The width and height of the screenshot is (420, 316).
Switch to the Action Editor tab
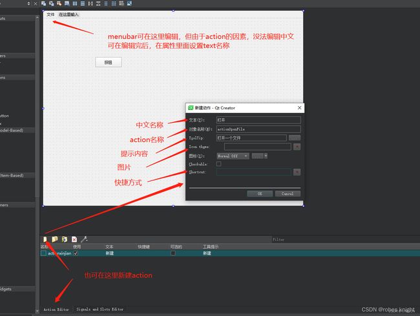(x=56, y=310)
